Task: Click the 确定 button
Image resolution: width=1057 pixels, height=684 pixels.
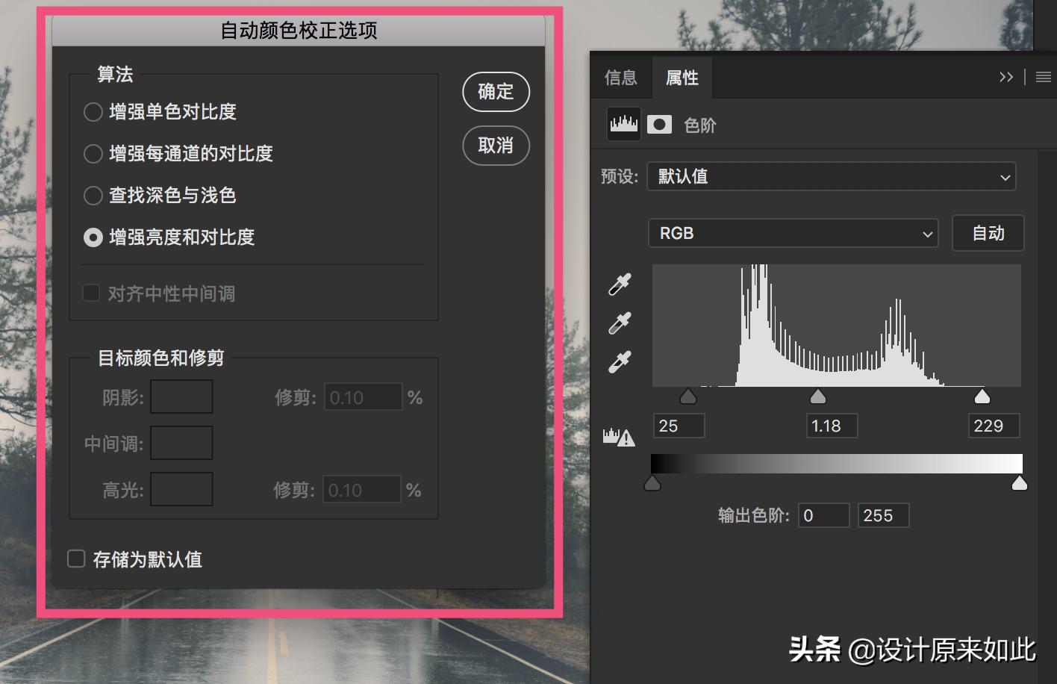Action: click(x=496, y=91)
